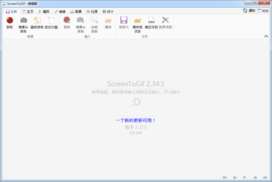Load media or project (媒体或项目)
Screen dimensions: 272x182
click(x=138, y=25)
